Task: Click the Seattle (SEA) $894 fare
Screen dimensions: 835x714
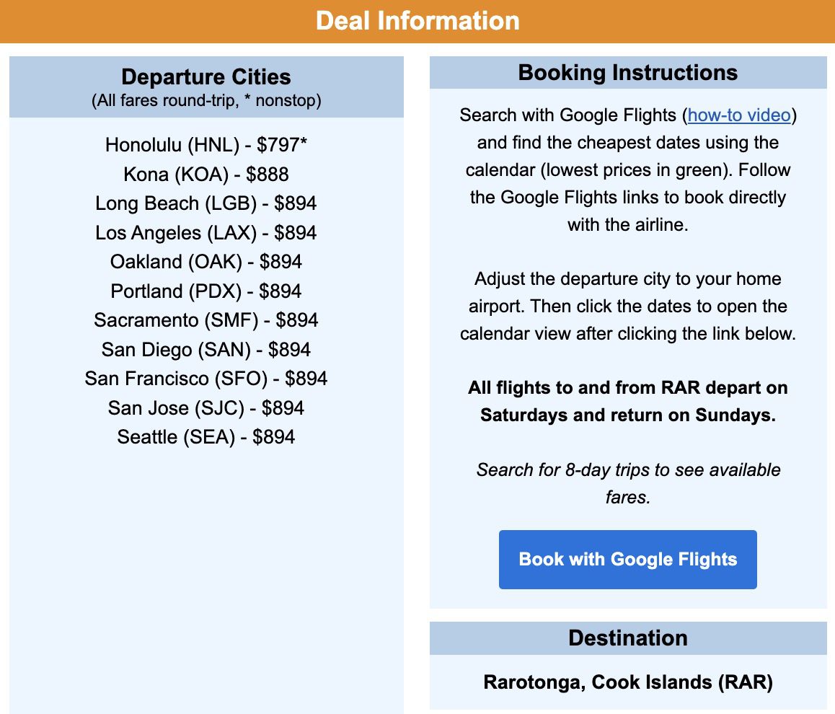Action: pos(206,436)
